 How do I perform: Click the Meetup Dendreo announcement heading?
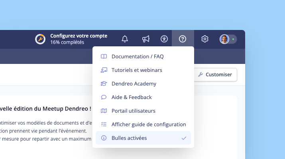pos(45,109)
